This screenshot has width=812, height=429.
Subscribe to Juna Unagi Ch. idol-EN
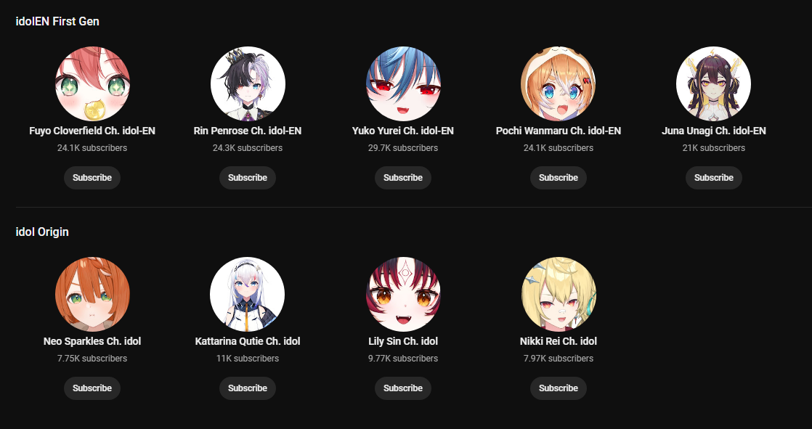tap(714, 178)
